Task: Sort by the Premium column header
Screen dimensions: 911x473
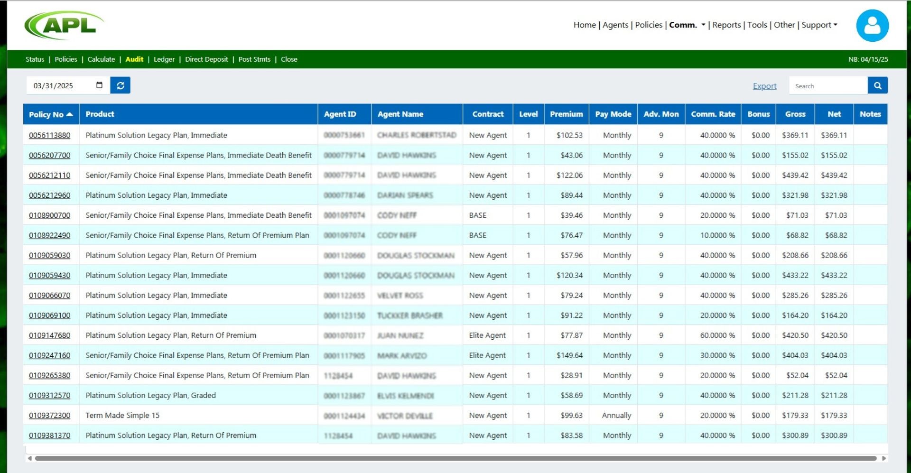Action: (x=566, y=114)
